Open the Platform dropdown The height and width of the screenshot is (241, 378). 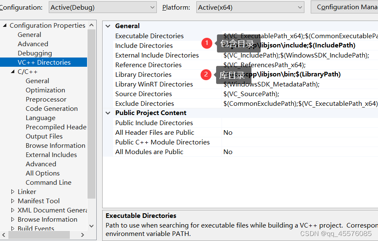tap(250, 7)
